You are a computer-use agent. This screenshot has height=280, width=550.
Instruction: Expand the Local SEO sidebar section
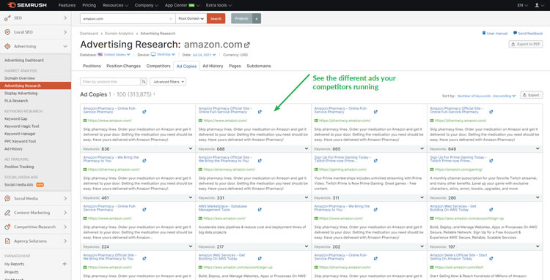(x=65, y=32)
